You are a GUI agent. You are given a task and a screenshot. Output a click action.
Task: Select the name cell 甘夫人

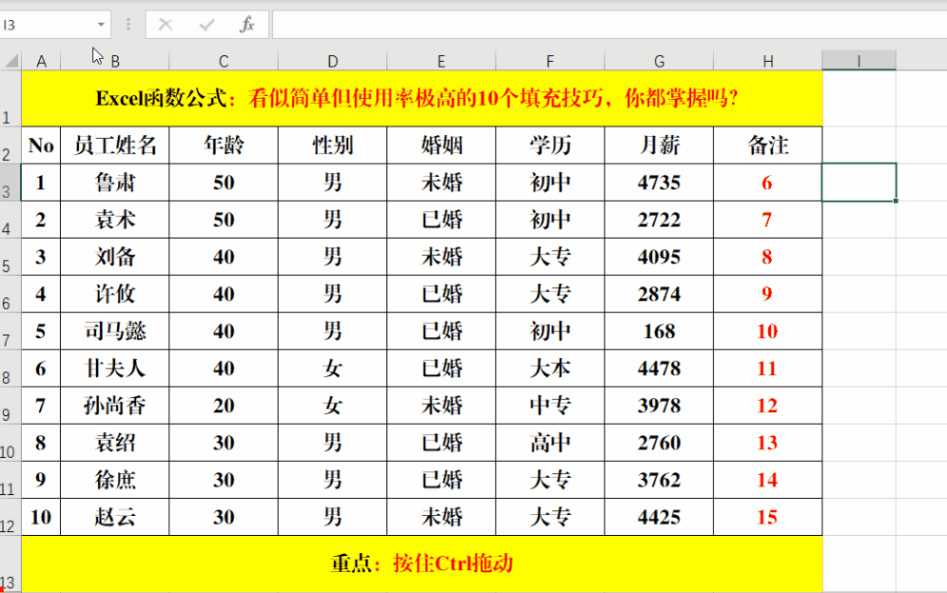115,368
